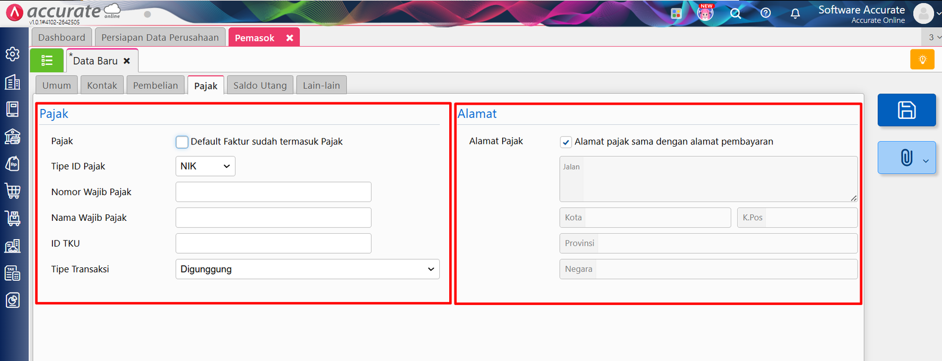Click the Negara input field

click(708, 269)
